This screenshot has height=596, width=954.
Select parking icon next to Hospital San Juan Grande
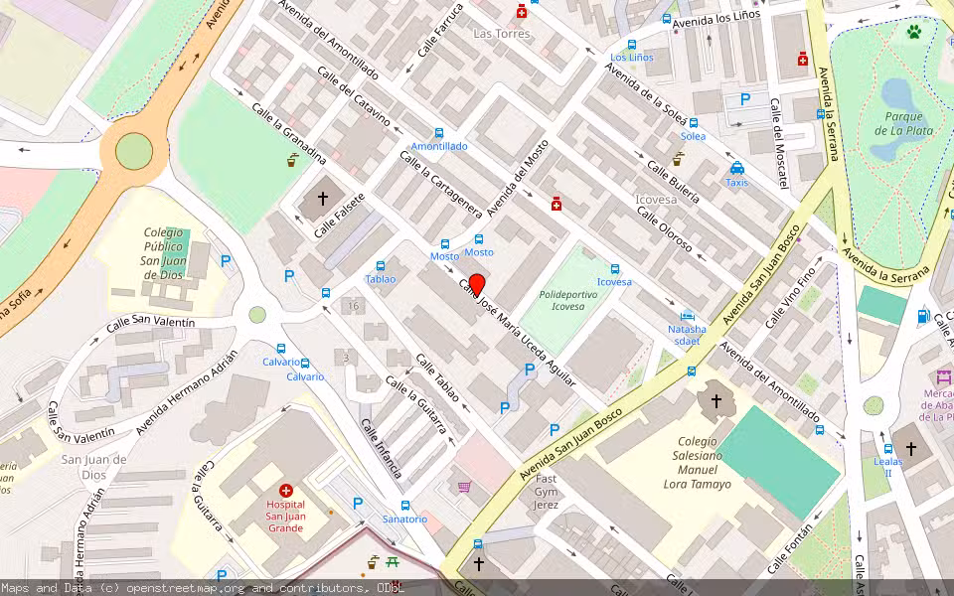tap(358, 503)
